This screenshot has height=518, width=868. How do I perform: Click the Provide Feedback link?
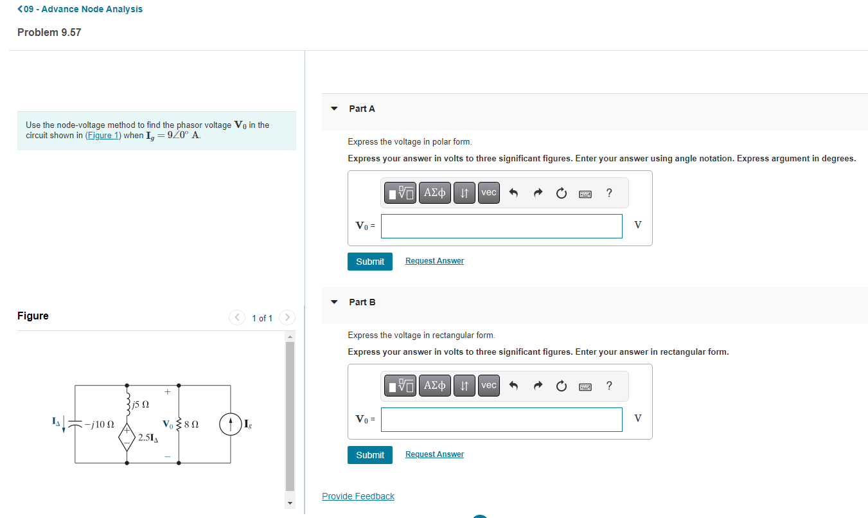(x=358, y=496)
